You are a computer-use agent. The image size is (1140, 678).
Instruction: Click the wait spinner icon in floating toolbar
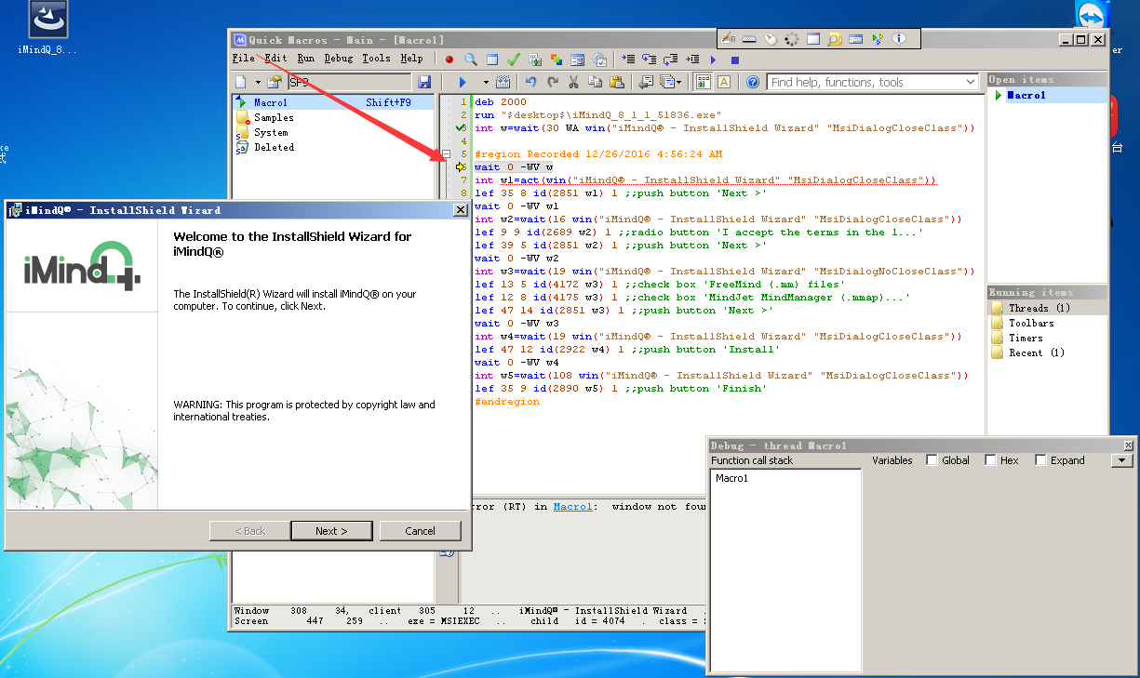coord(792,39)
